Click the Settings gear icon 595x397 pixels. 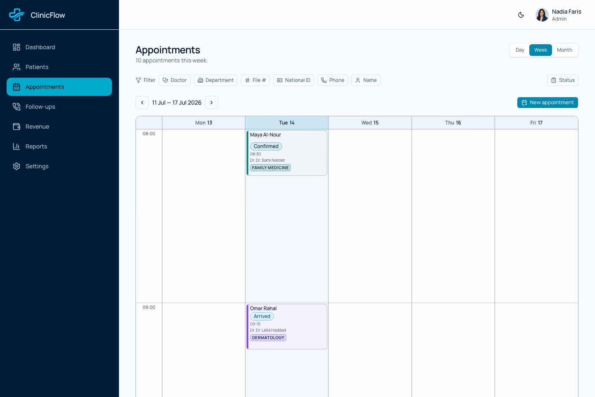click(17, 166)
